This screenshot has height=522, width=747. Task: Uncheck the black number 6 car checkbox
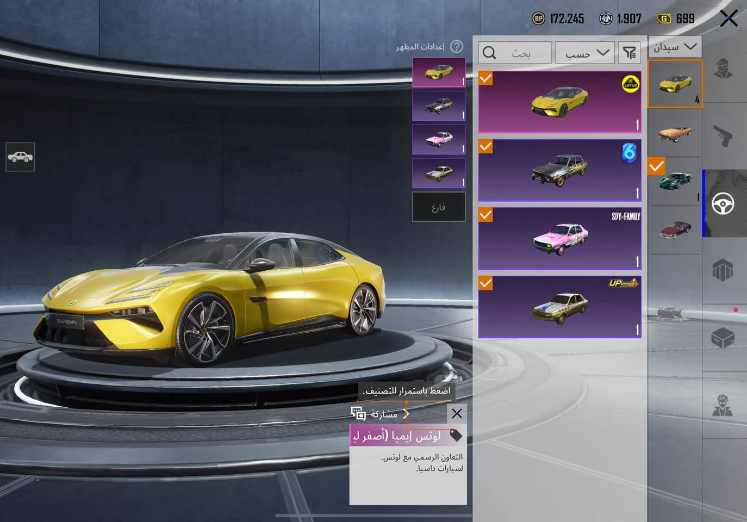click(485, 147)
